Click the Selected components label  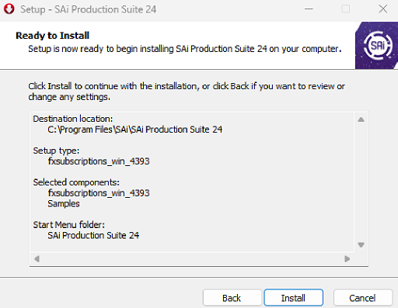pyautogui.click(x=76, y=182)
